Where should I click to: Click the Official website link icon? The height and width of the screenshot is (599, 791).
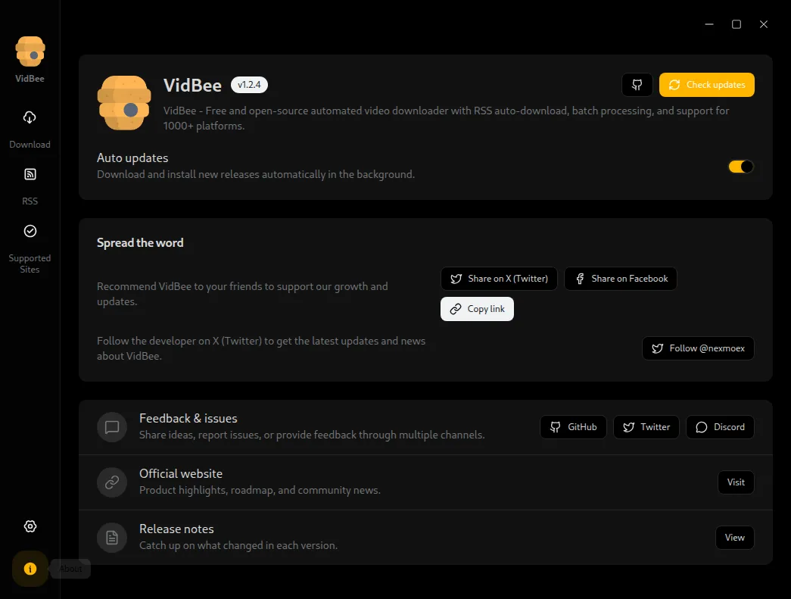pos(112,482)
